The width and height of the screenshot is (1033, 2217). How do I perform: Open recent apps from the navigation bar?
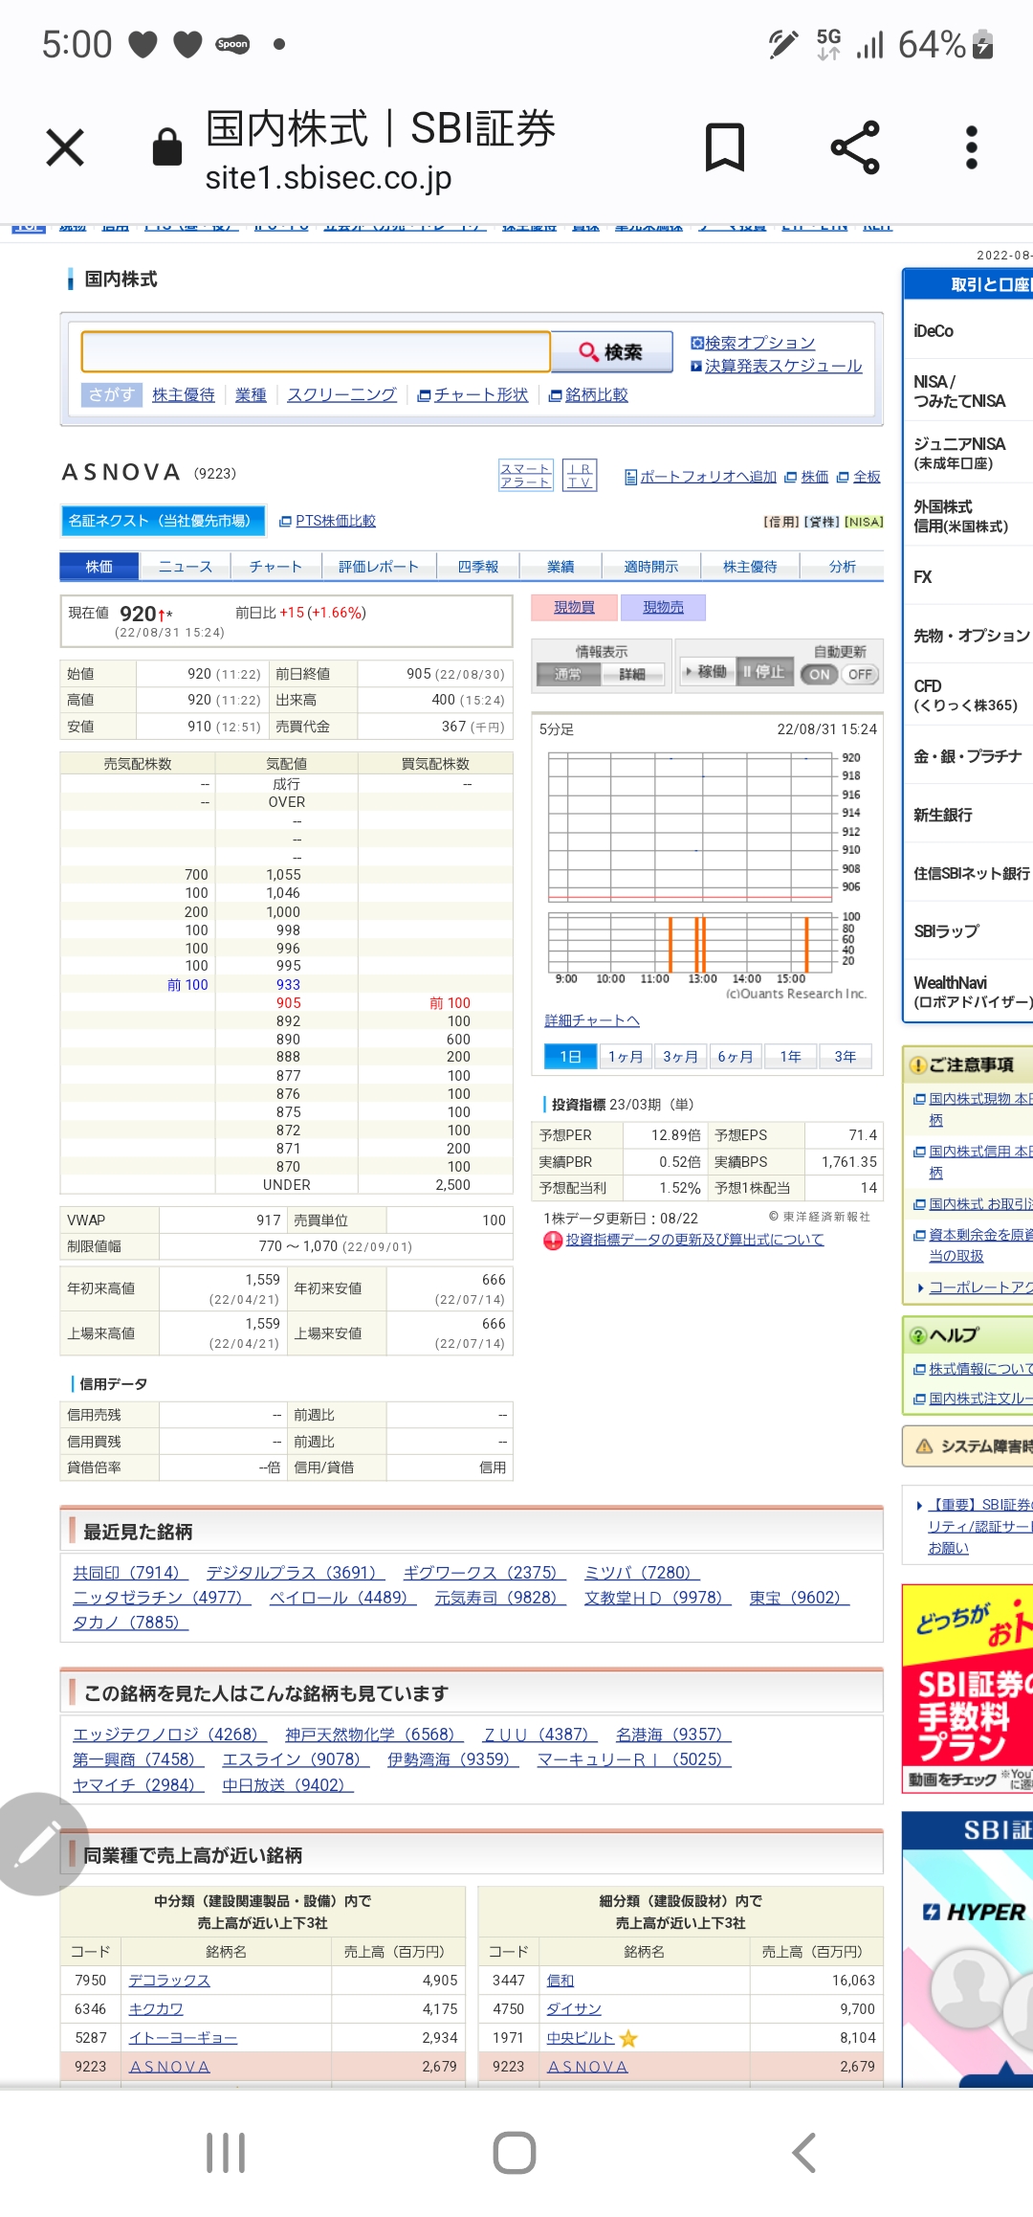click(226, 2153)
